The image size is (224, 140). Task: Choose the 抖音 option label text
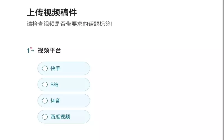pos(55,101)
